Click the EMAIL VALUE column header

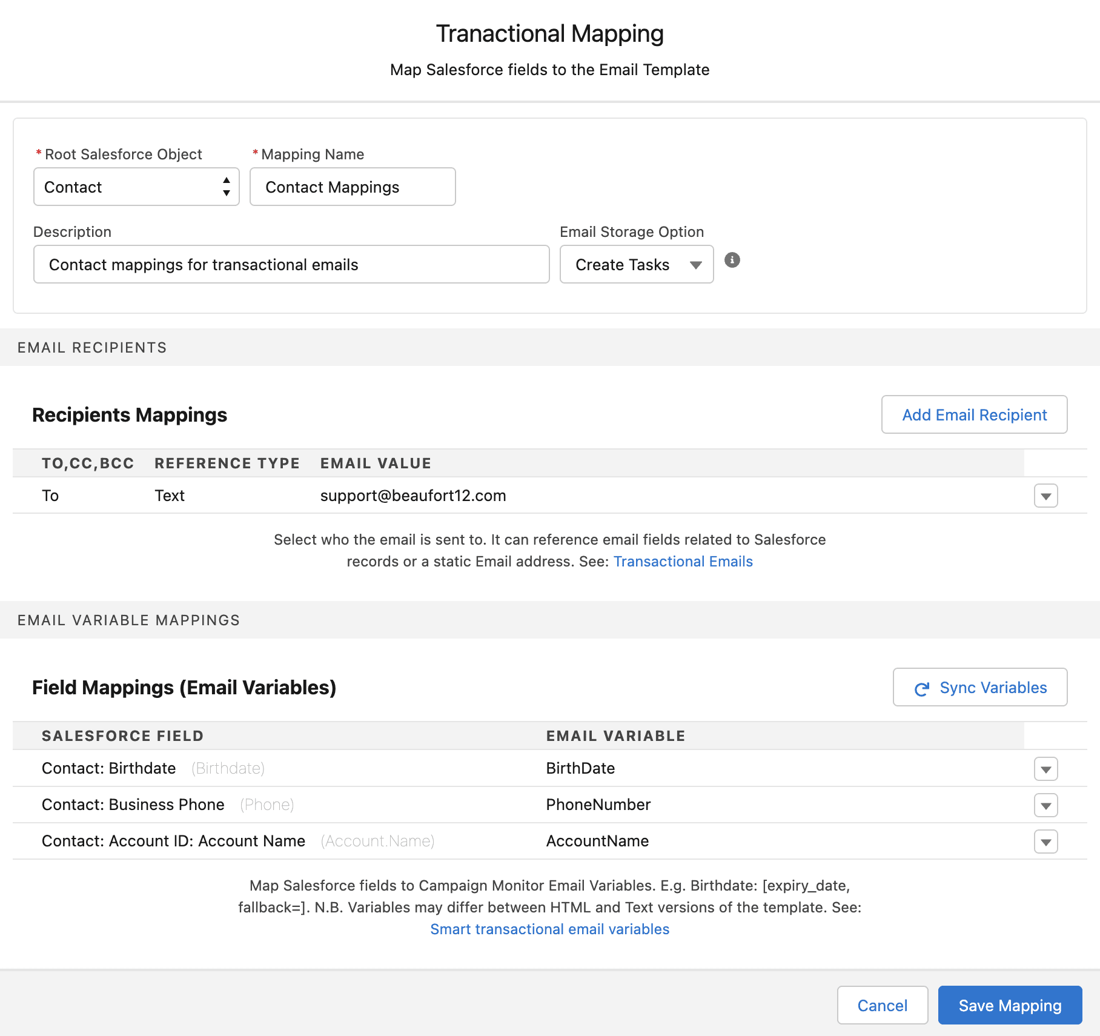(376, 463)
